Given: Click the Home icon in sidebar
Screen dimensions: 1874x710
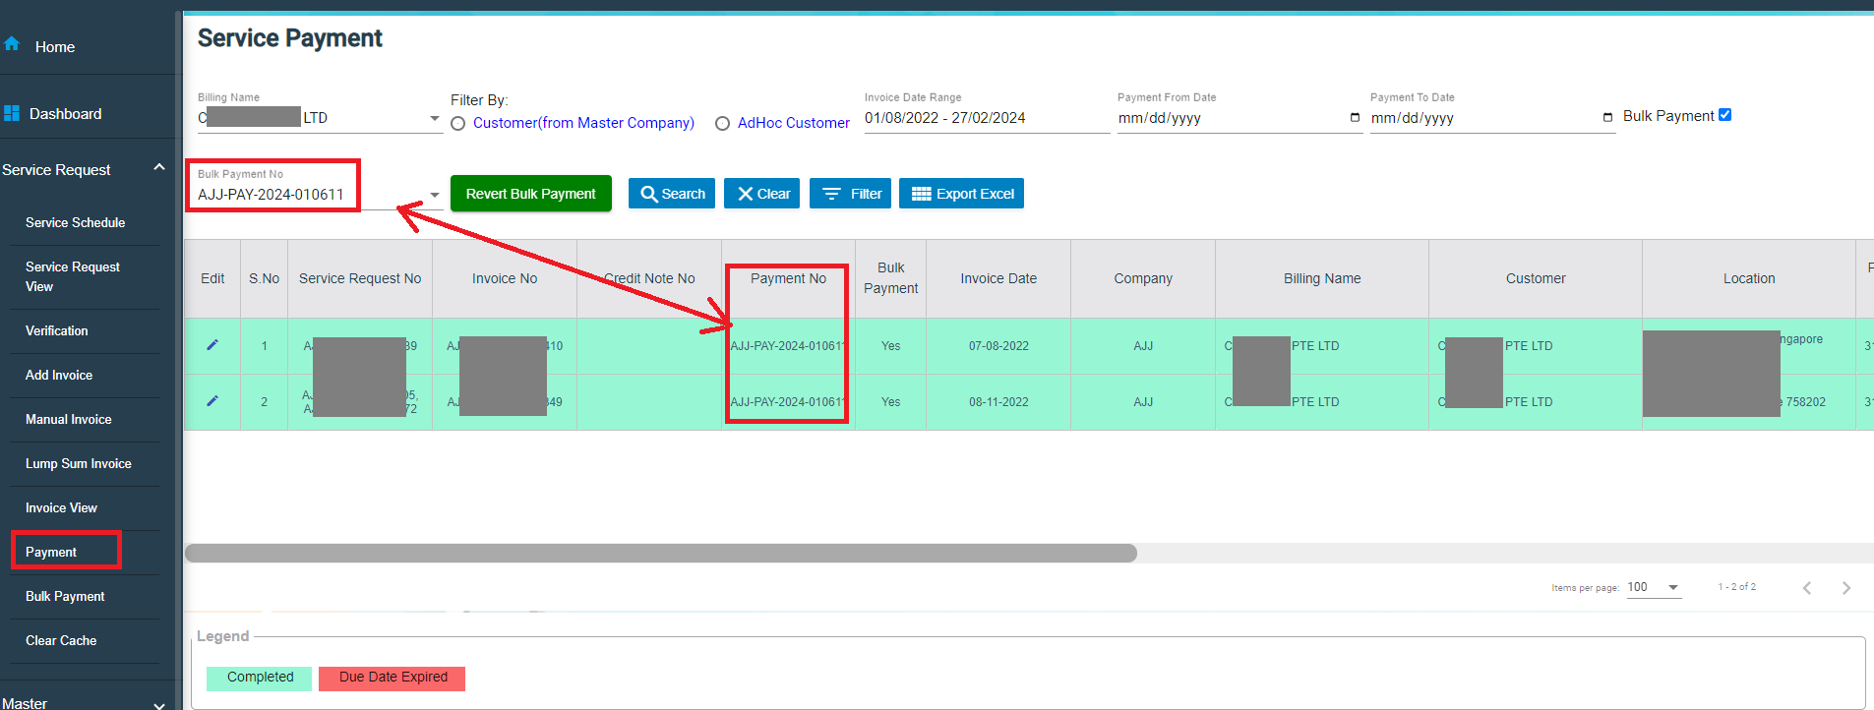Looking at the screenshot, I should click(12, 44).
